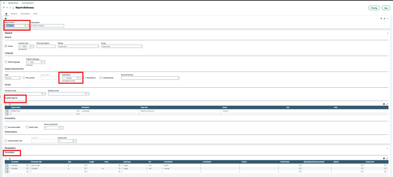Tick Authorization site checkbox
The height and width of the screenshot is (177, 393).
[x=6, y=141]
